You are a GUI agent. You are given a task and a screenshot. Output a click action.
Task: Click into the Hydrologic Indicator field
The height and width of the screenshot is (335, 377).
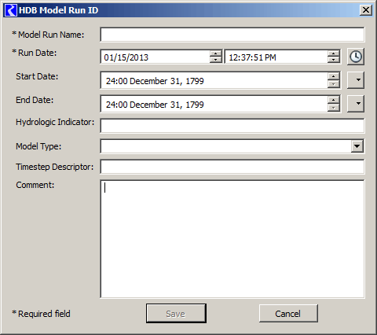(x=232, y=126)
